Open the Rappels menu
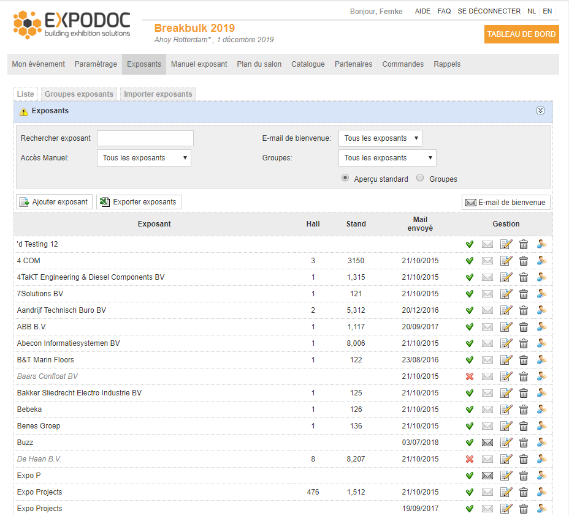This screenshot has width=569, height=516. point(447,64)
